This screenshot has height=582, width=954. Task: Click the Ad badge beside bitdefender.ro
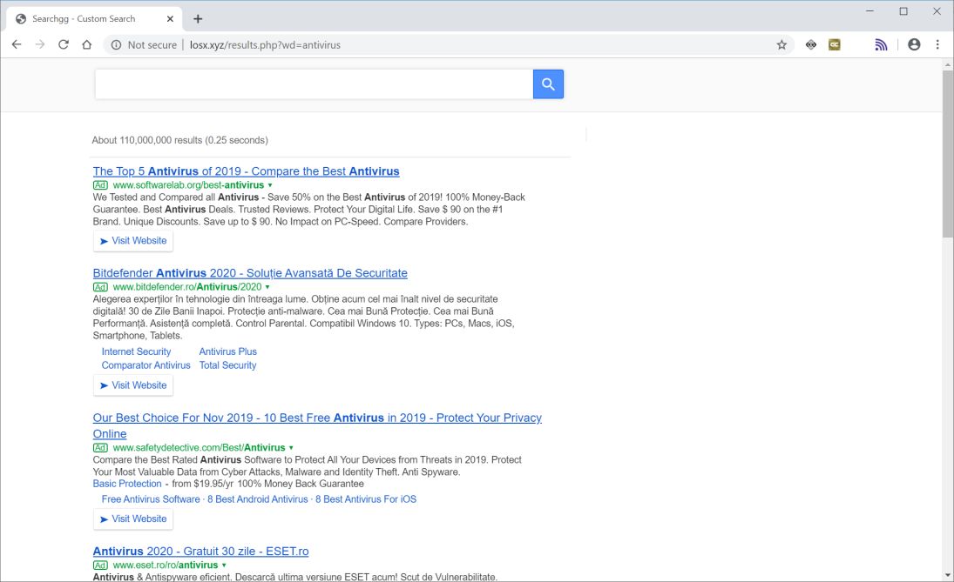(100, 287)
